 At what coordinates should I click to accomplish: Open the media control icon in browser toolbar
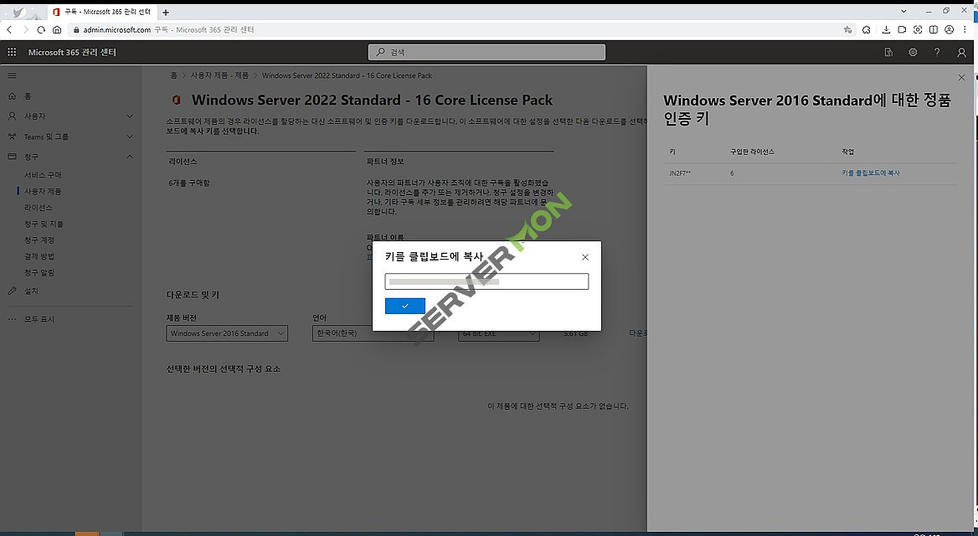902,29
